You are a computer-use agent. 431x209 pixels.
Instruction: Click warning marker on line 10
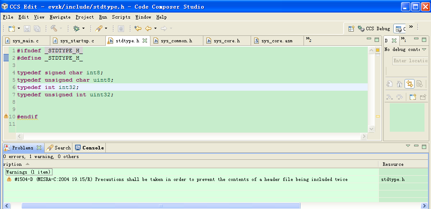tap(6, 117)
